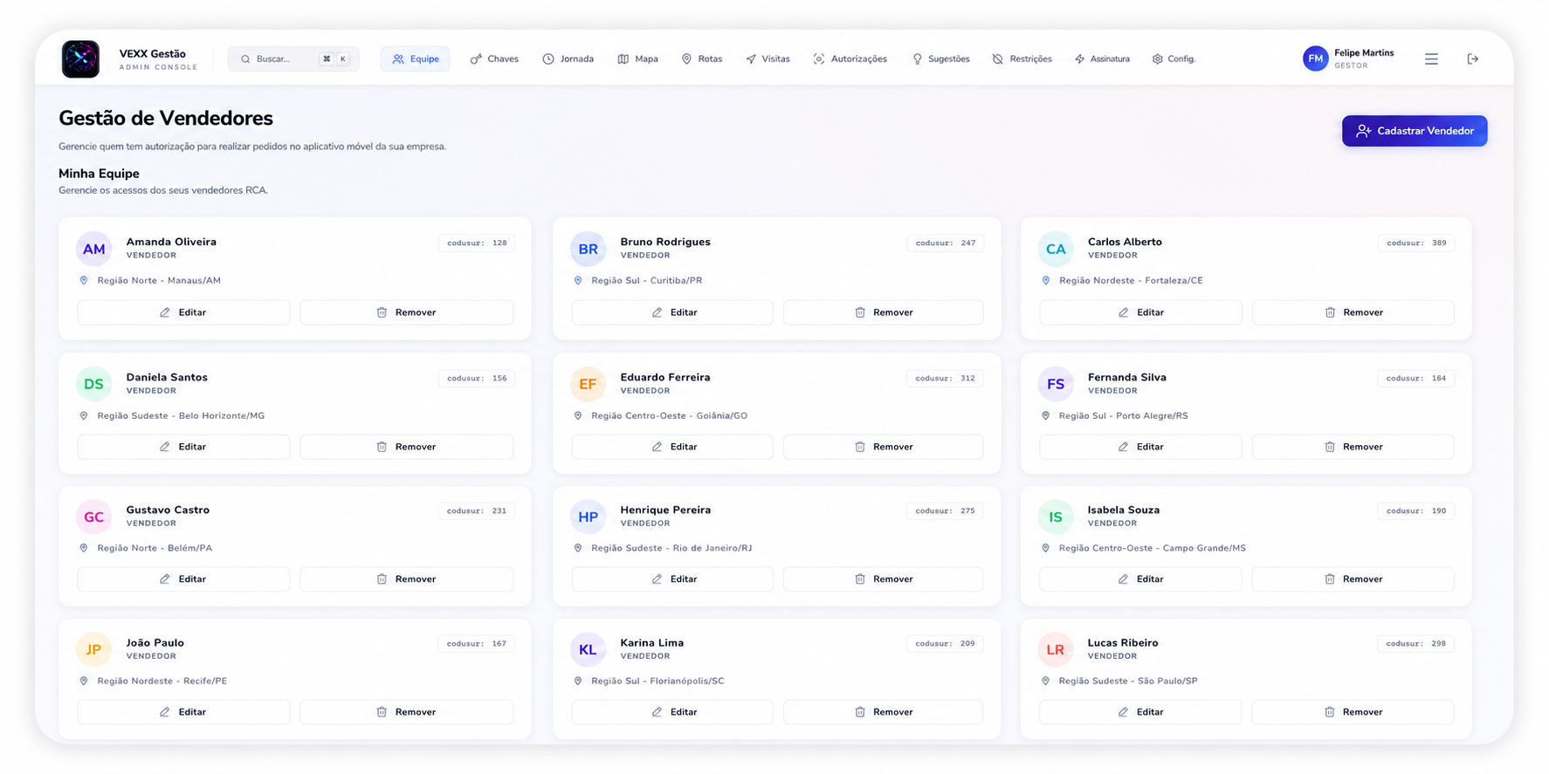Click the EF avatar of Eduardo Ferreira

(x=588, y=384)
